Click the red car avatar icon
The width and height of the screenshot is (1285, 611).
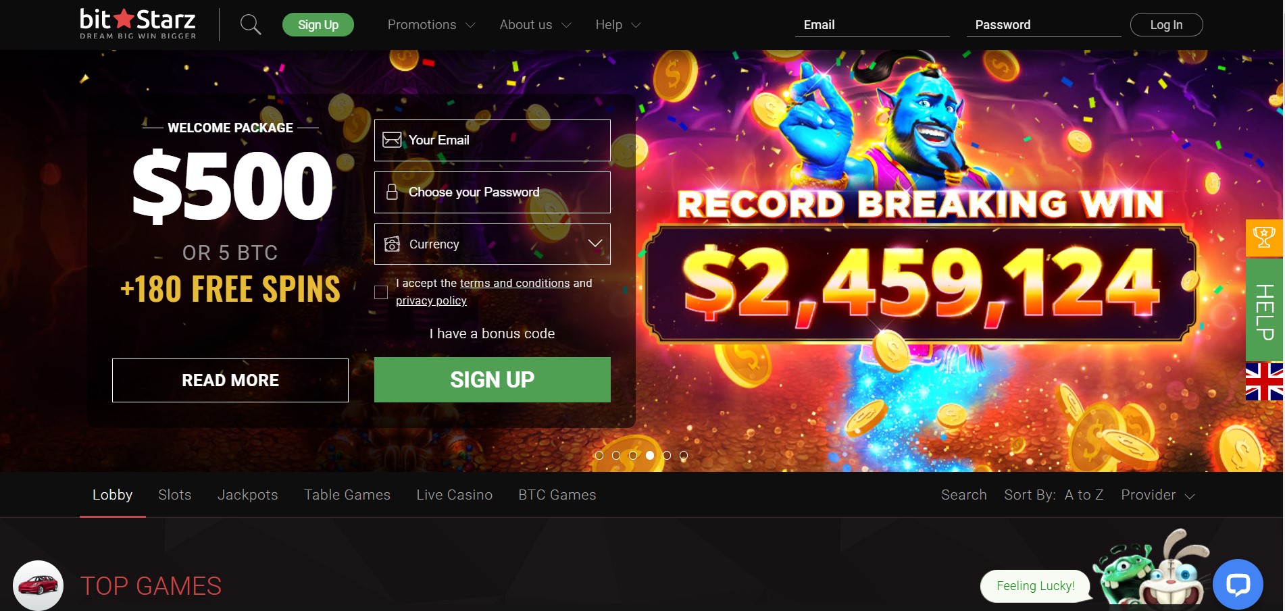coord(38,585)
